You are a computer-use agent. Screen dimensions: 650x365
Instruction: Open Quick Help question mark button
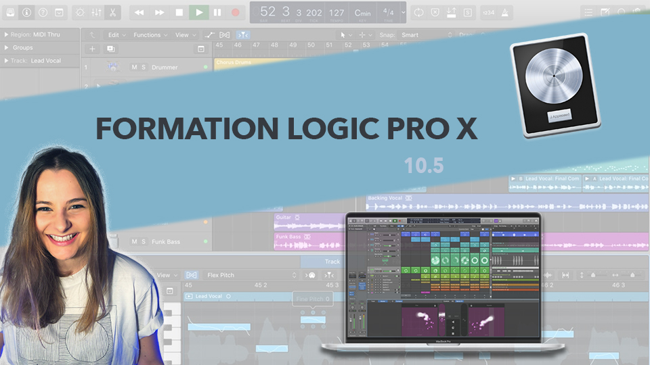point(43,12)
